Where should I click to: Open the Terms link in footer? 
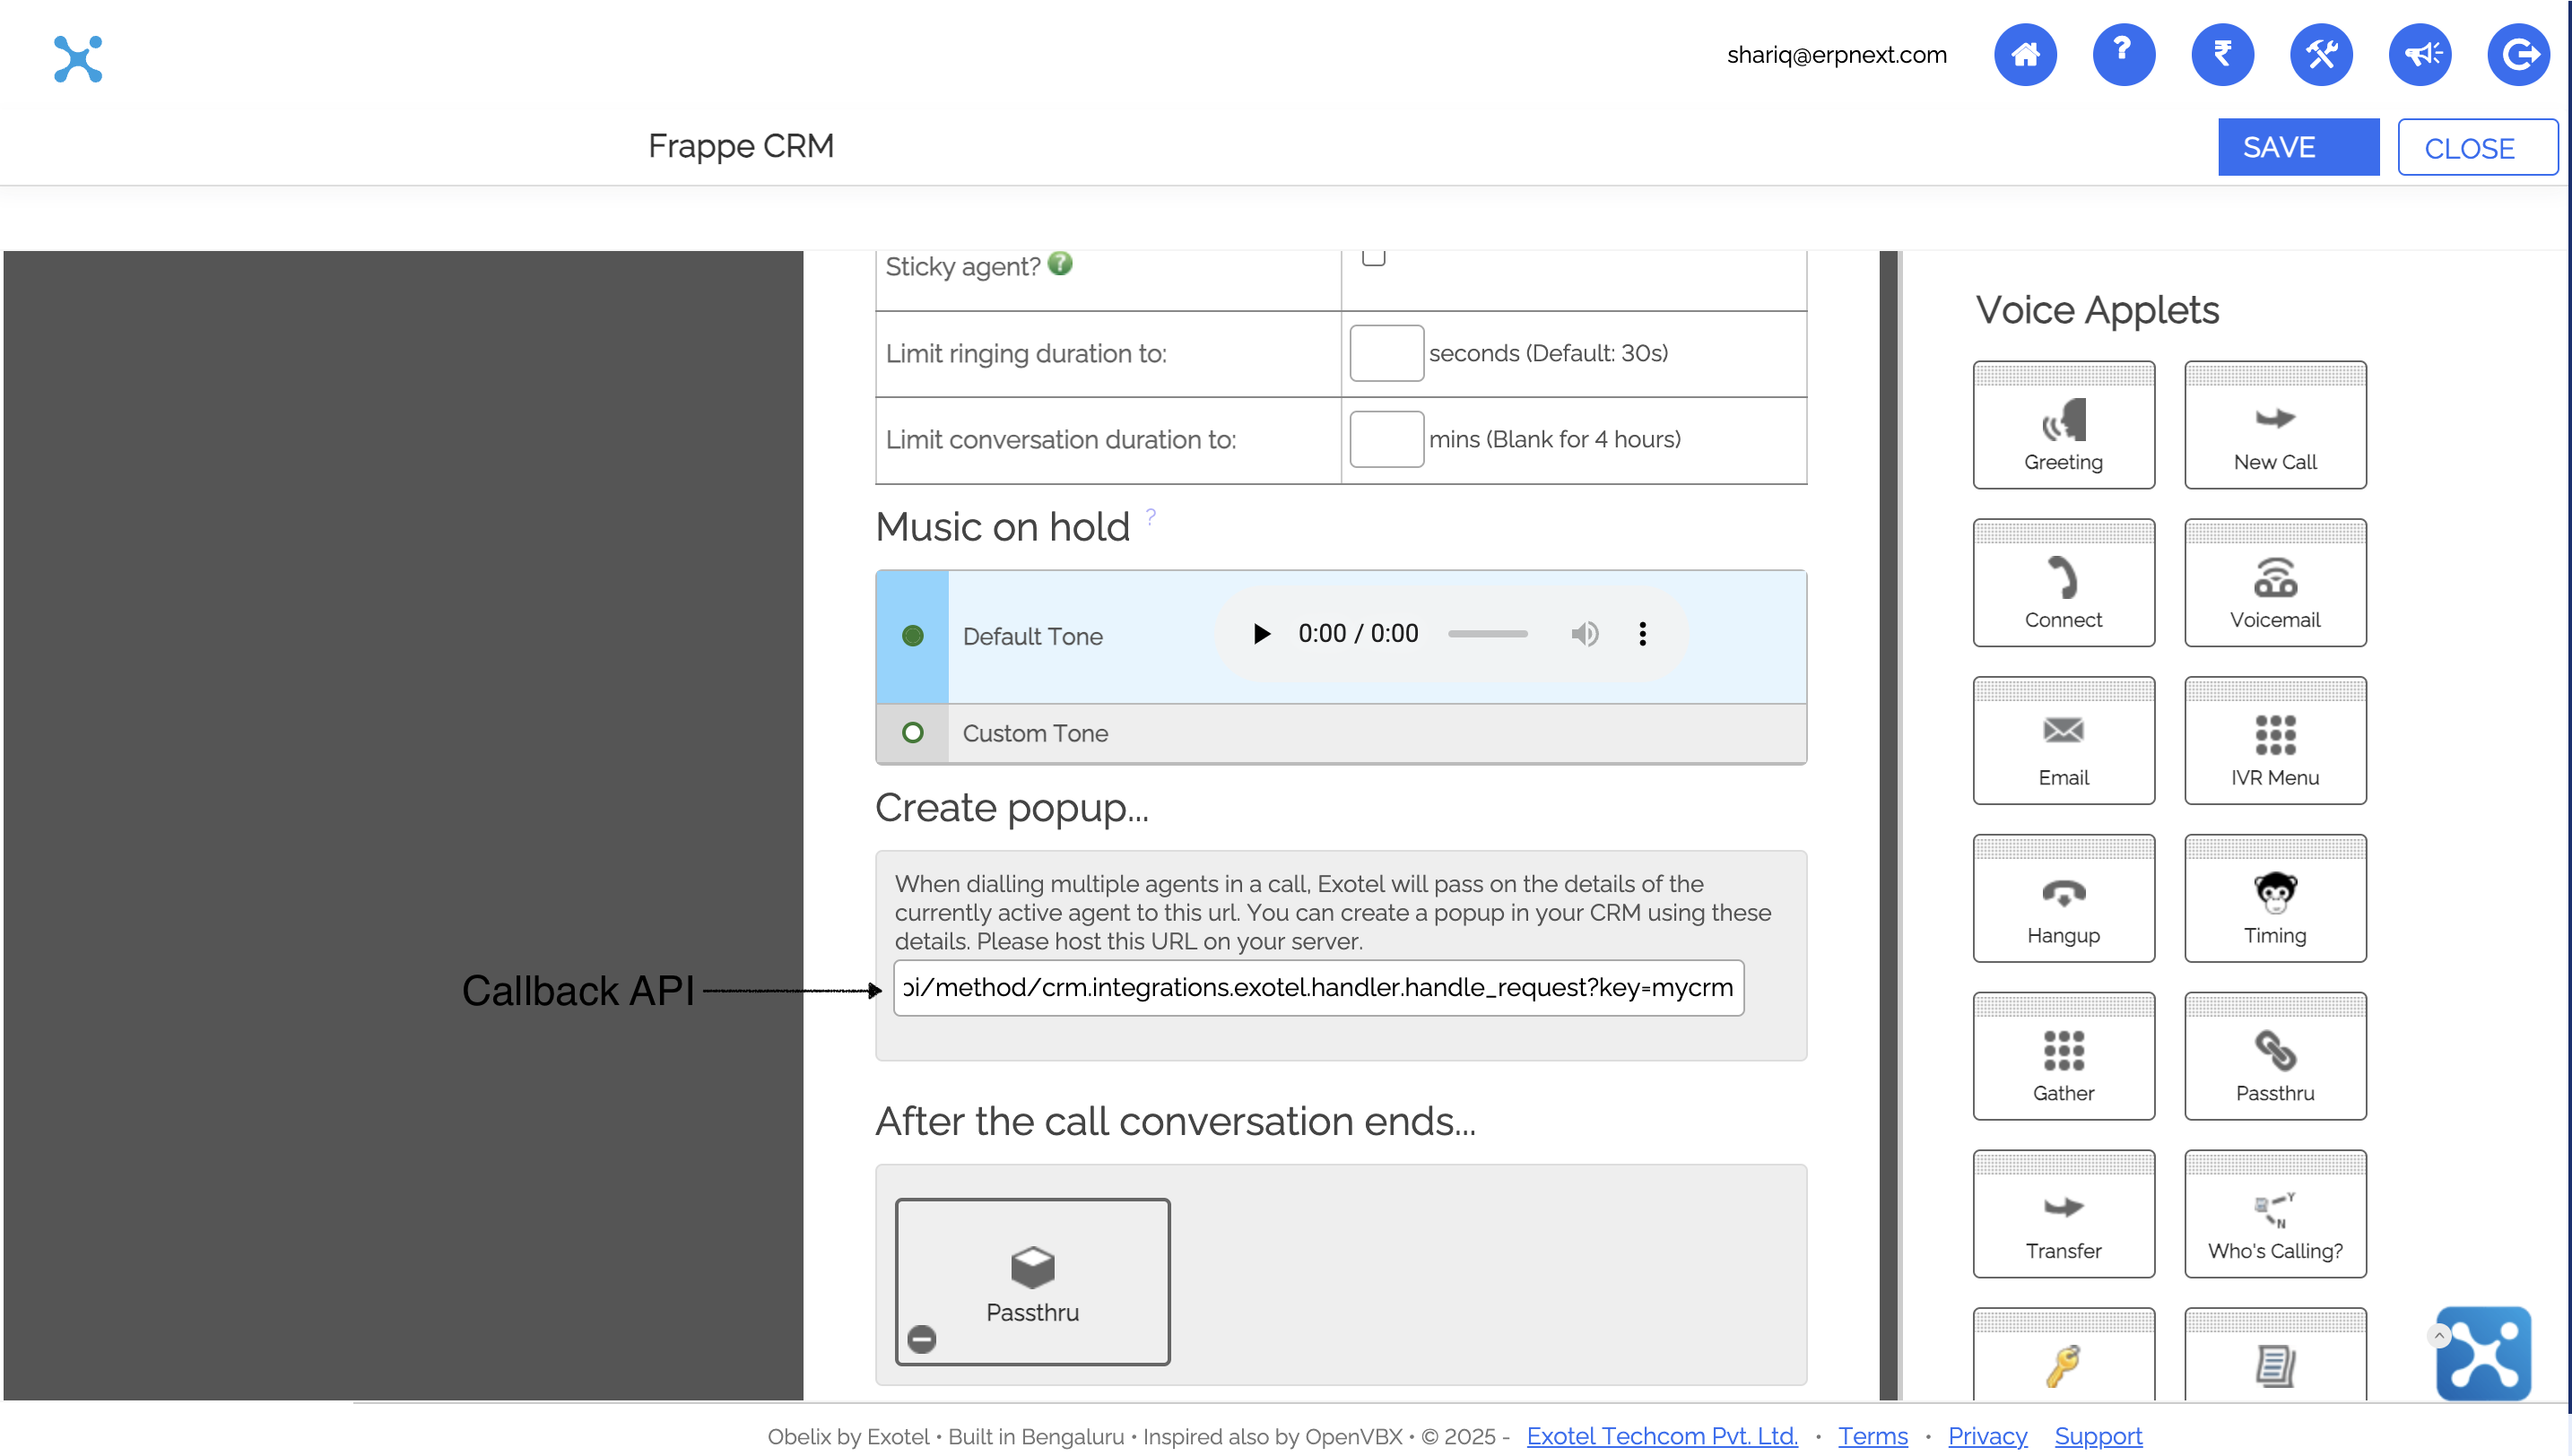[x=1872, y=1436]
